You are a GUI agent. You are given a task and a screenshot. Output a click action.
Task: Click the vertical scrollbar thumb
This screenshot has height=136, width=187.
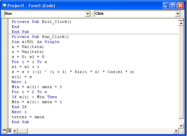(181, 72)
